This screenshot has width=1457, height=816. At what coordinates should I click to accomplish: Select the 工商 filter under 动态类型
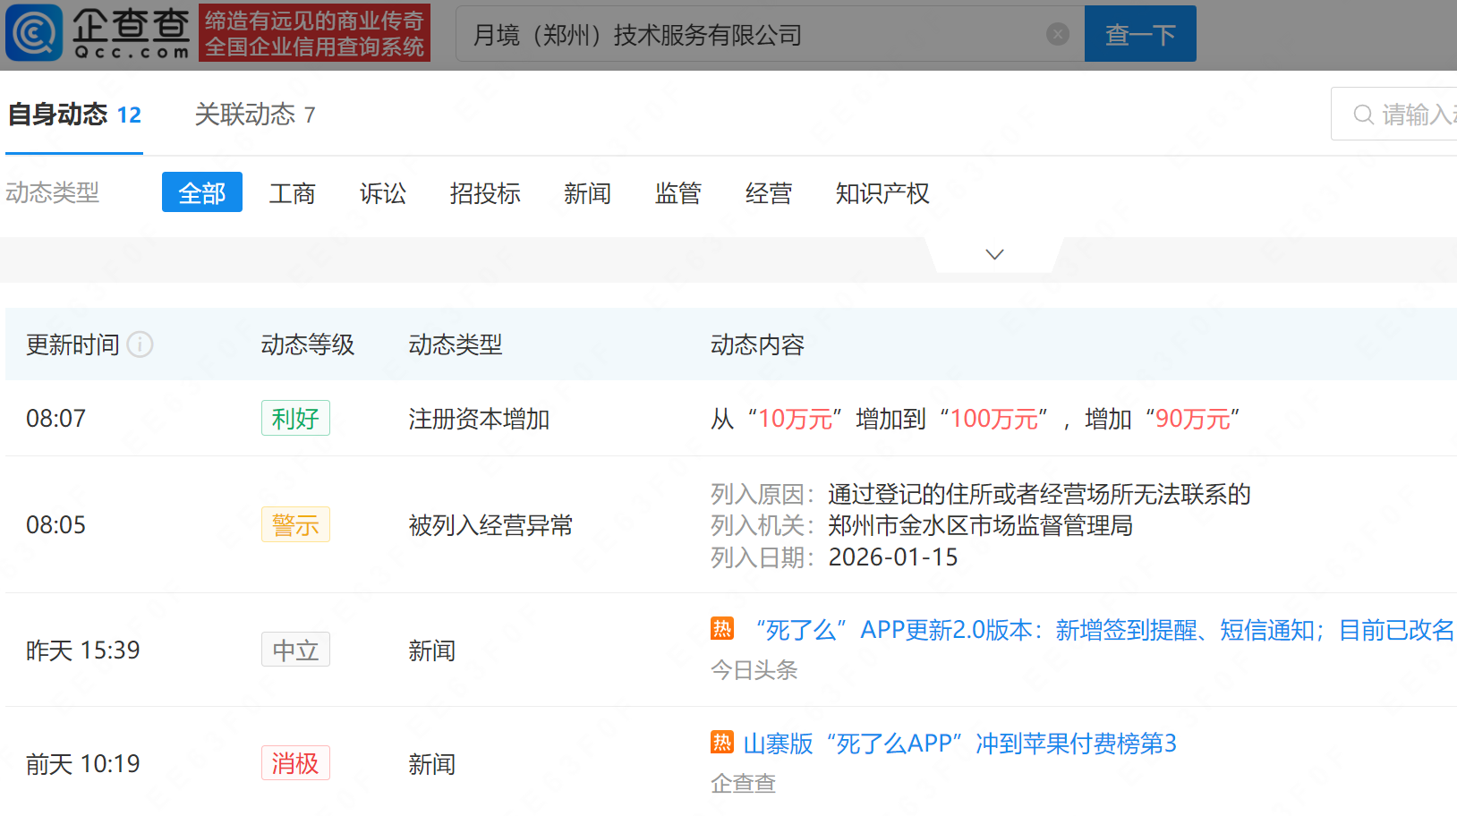[x=293, y=193]
